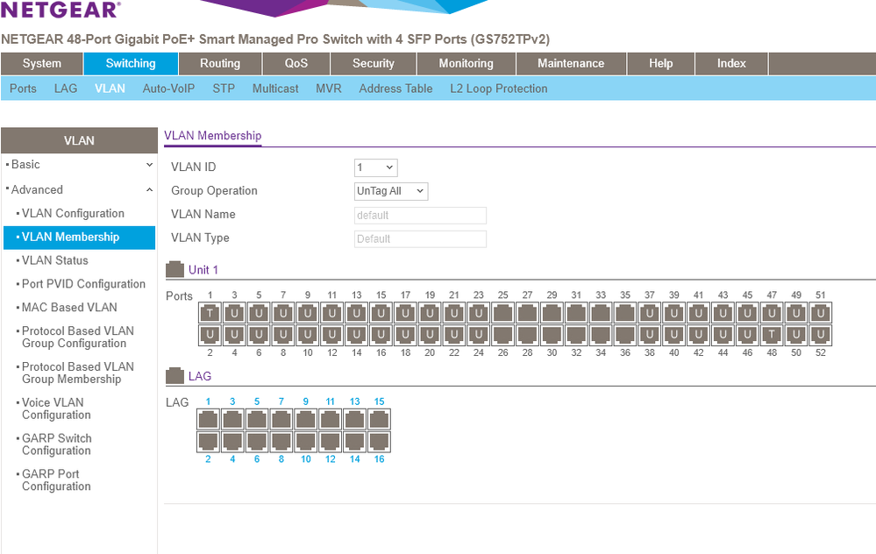The image size is (876, 554).
Task: Click the LAG 4 membership icon
Action: point(232,442)
